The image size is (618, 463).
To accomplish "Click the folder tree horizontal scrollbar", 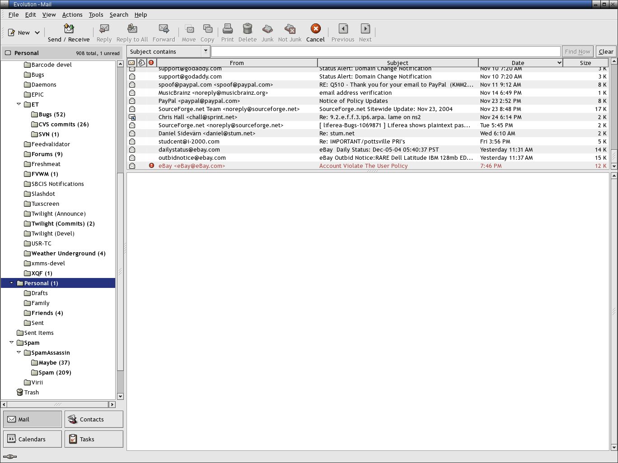I will coord(58,404).
